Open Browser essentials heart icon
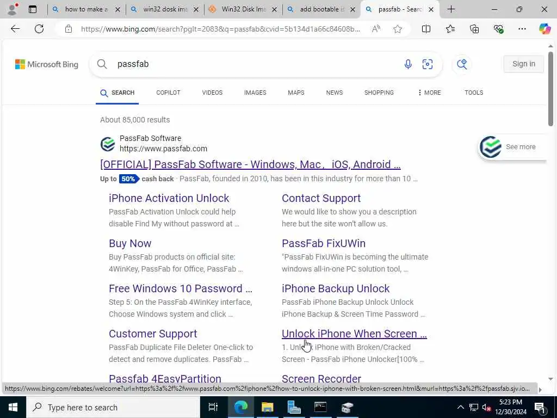This screenshot has height=418, width=557. point(498,29)
